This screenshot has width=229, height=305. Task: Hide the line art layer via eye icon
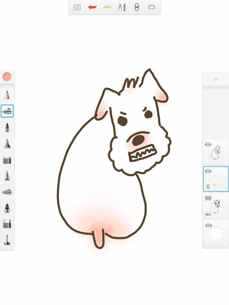pyautogui.click(x=208, y=144)
